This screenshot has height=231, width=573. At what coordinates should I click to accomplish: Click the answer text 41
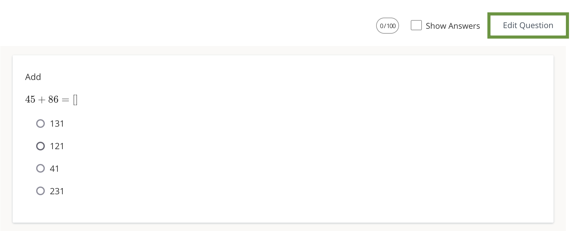(54, 169)
